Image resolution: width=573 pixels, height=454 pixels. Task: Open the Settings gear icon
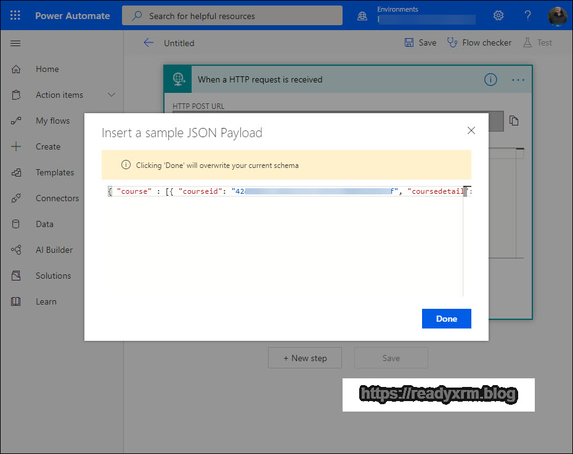coord(498,15)
